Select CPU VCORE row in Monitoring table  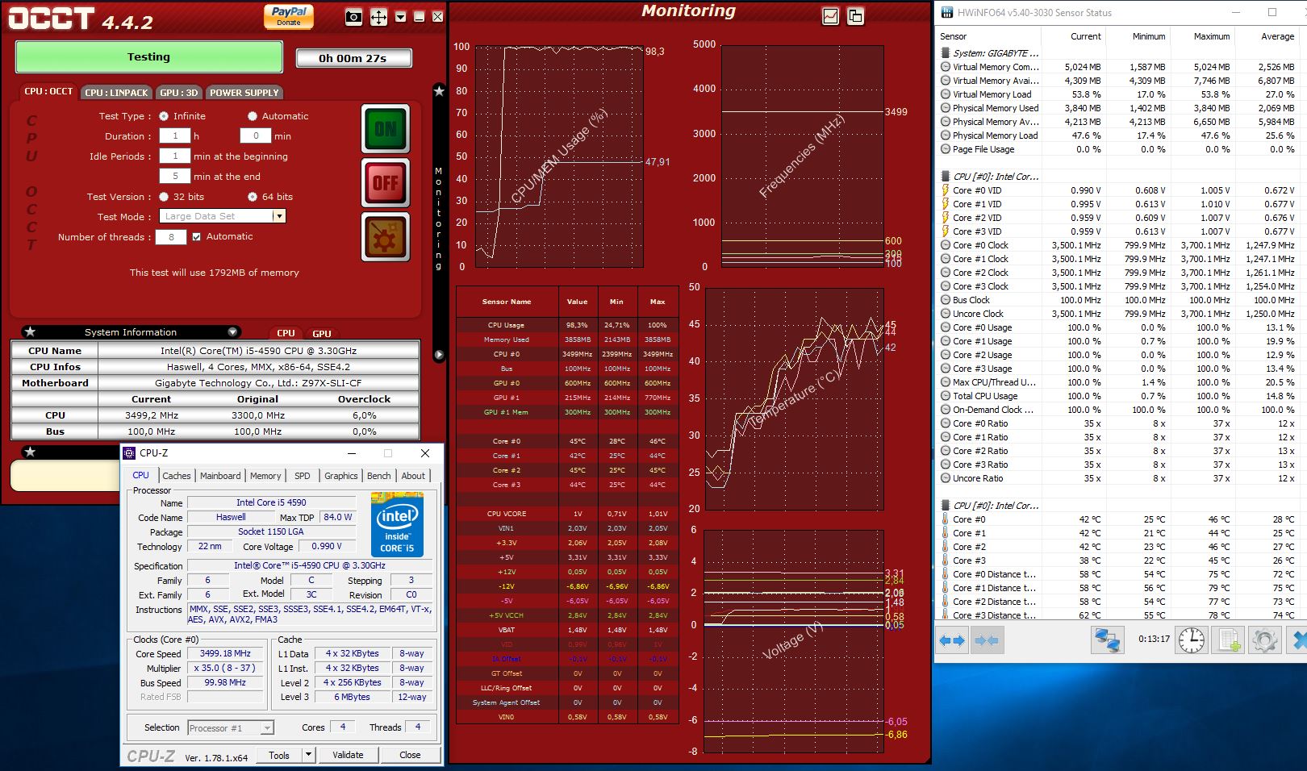pyautogui.click(x=567, y=514)
